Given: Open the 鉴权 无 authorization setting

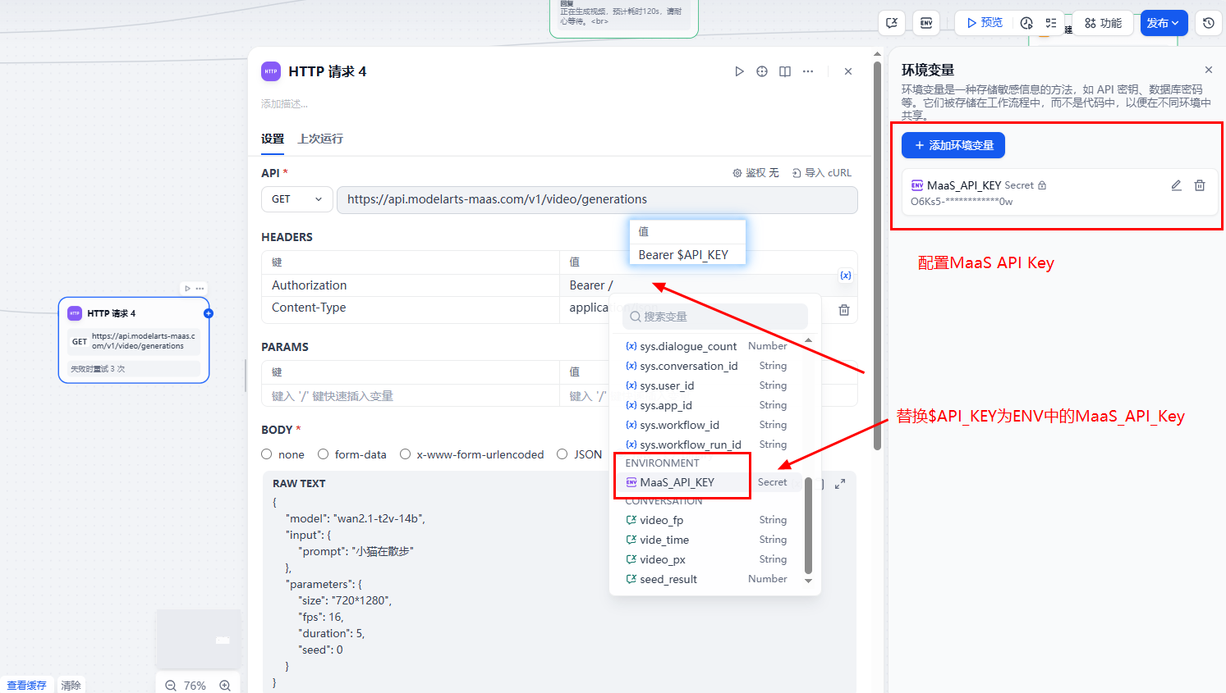Looking at the screenshot, I should 755,173.
